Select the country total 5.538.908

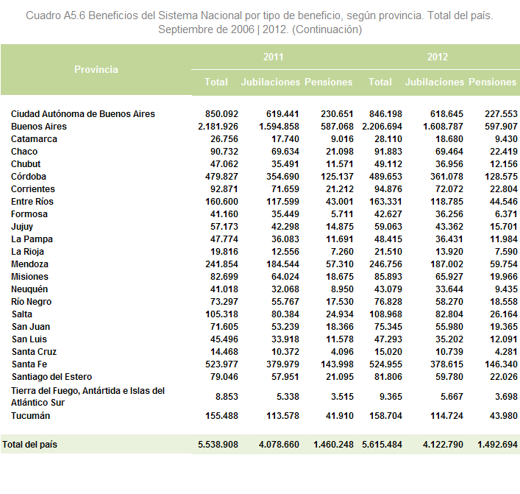pos(218,445)
